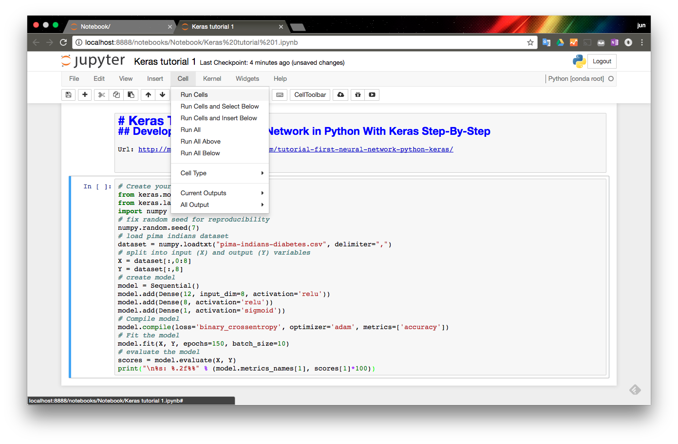
Task: Select Run All Above
Action: (220, 142)
